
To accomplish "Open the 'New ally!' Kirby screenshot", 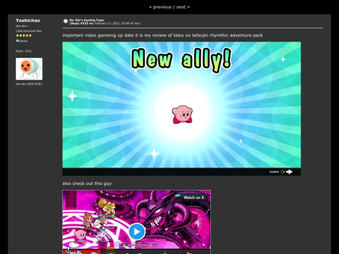I will 181,108.
